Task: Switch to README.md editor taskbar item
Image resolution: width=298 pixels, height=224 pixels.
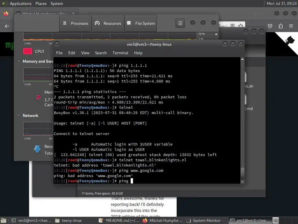Action: (x=119, y=220)
